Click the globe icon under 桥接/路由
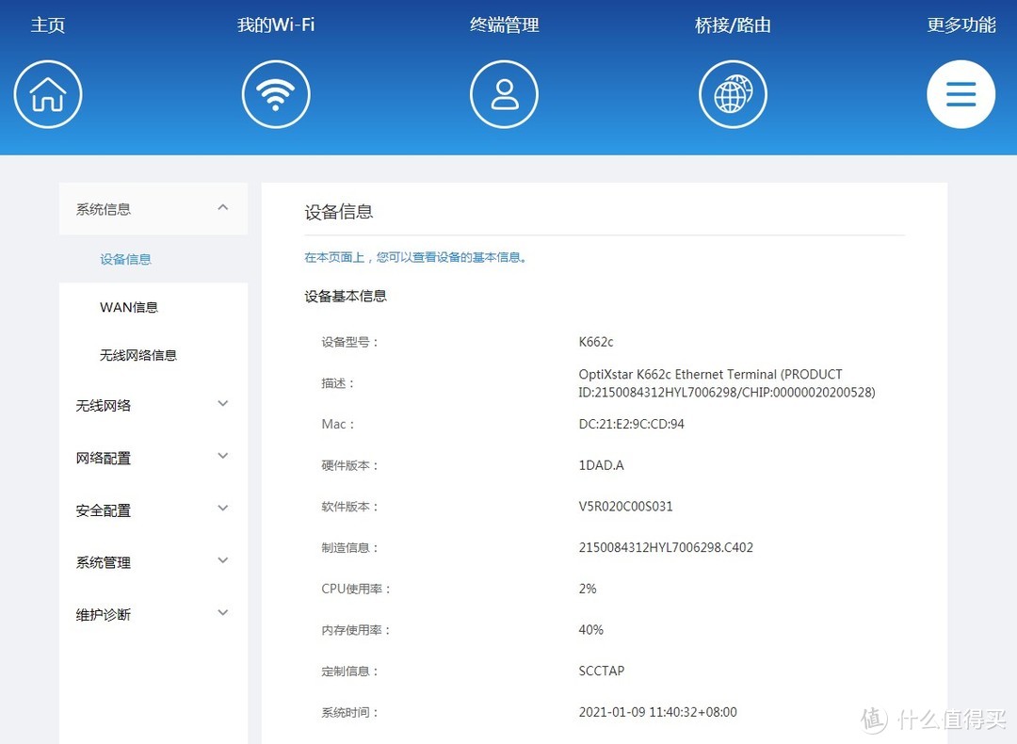This screenshot has height=744, width=1017. [733, 94]
